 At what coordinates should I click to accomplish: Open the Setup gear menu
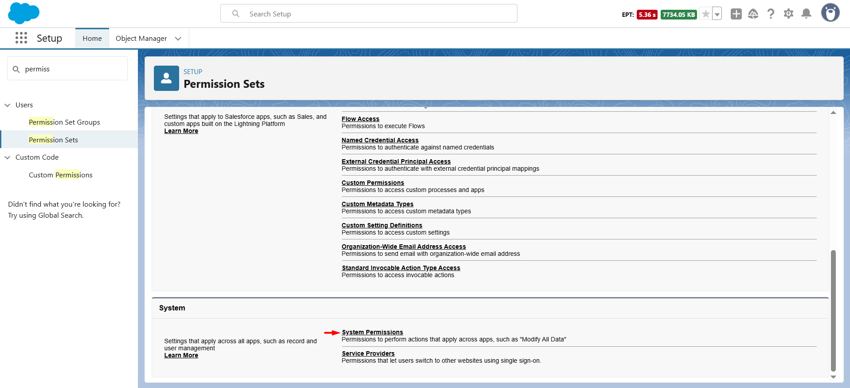788,14
